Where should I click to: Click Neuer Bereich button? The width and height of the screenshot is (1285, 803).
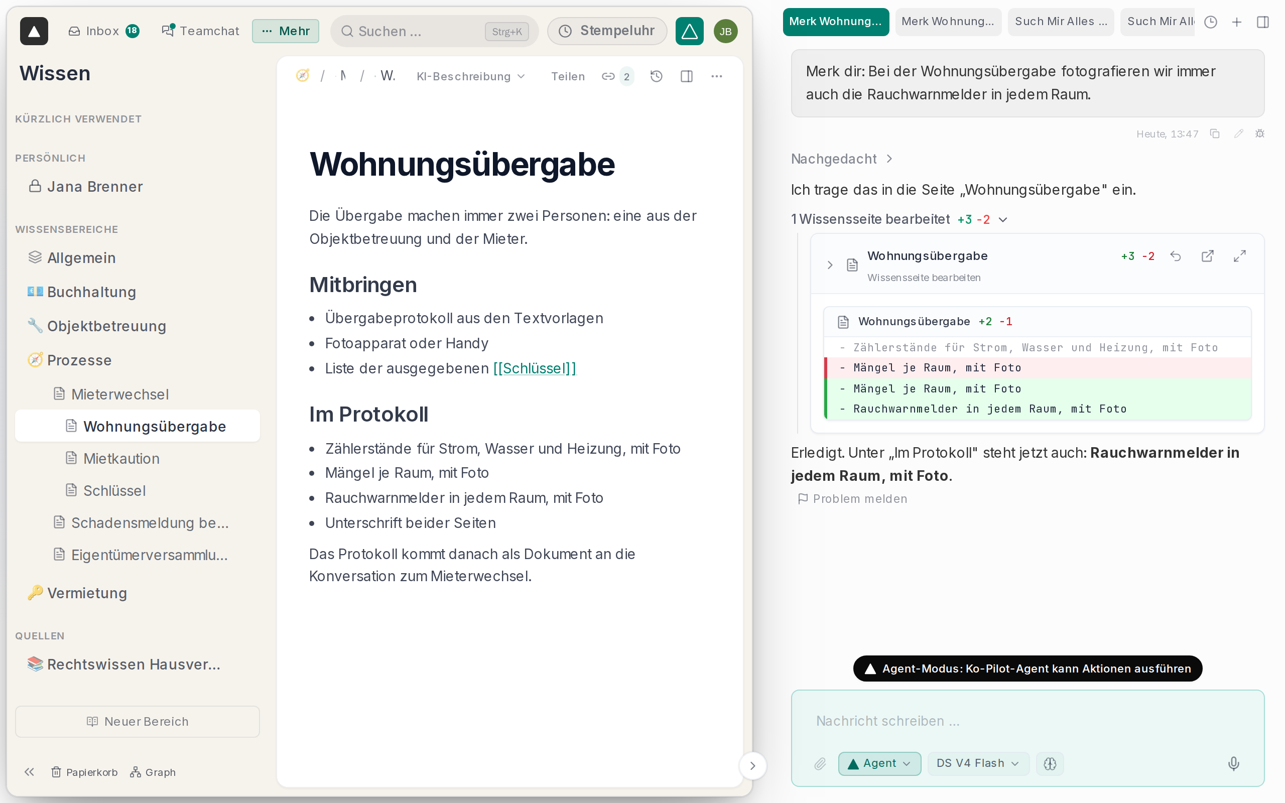pyautogui.click(x=138, y=721)
